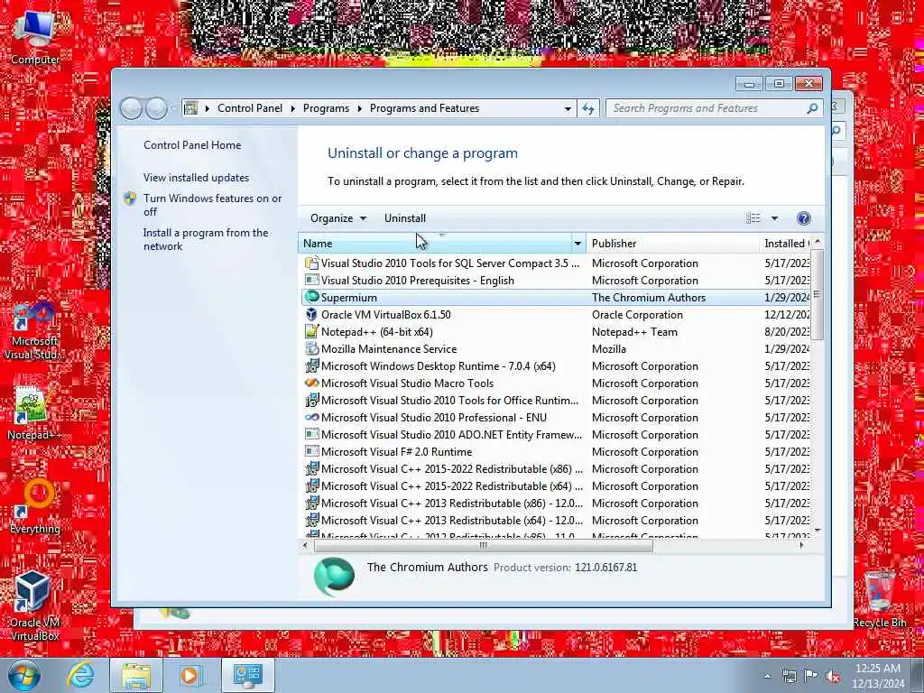Select Visual C++ 2013 Redistributable (x64) row
This screenshot has height=693, width=924.
point(452,521)
